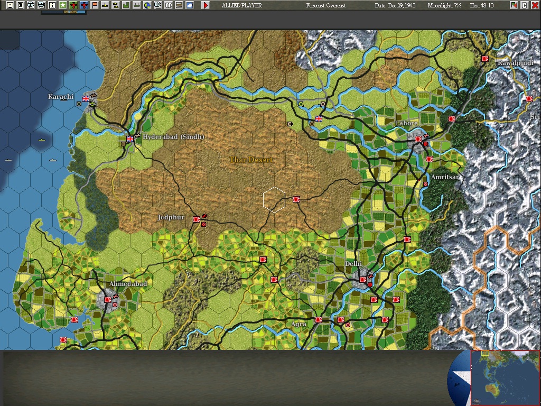
Task: Select the Japanese flag at Rawalpindi
Action: (485, 59)
